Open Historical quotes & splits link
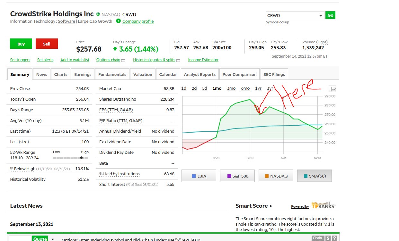This screenshot has height=241, width=399. click(154, 60)
